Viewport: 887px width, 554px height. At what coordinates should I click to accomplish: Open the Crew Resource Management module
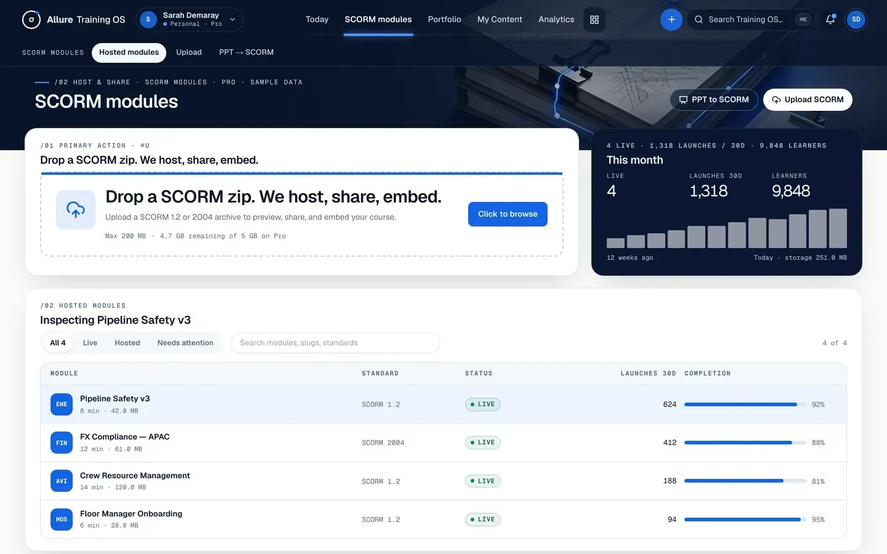443,481
